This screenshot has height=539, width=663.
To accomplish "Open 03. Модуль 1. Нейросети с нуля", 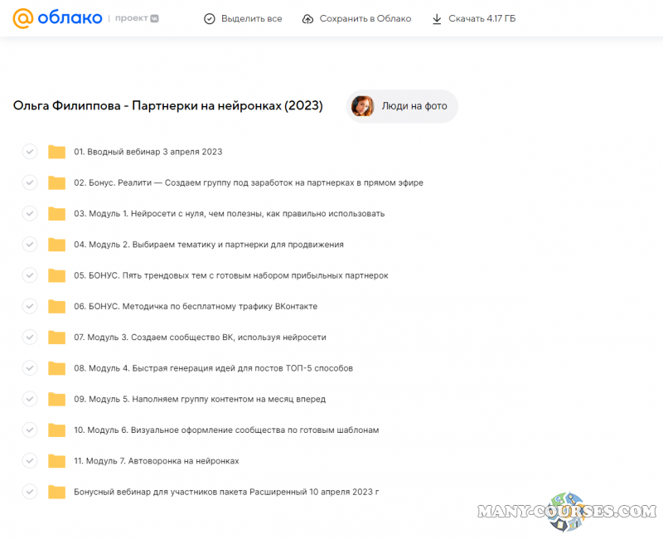I will (229, 214).
